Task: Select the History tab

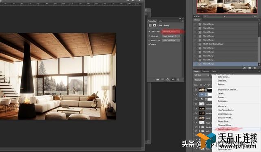Action: pos(197,20)
